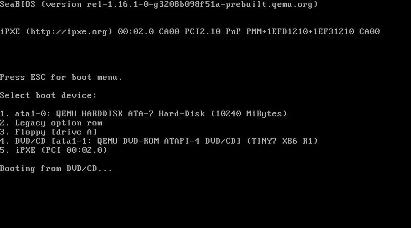The height and width of the screenshot is (228, 411).
Task: Click the SeaBIOS version line
Action: click(x=159, y=5)
